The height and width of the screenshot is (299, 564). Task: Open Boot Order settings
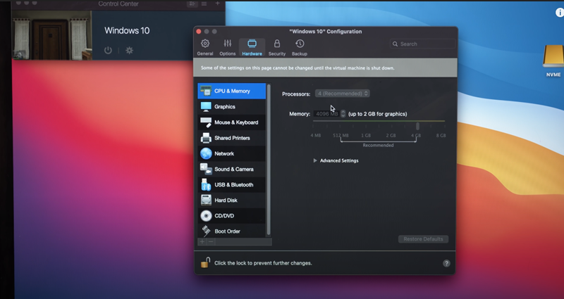(x=232, y=231)
